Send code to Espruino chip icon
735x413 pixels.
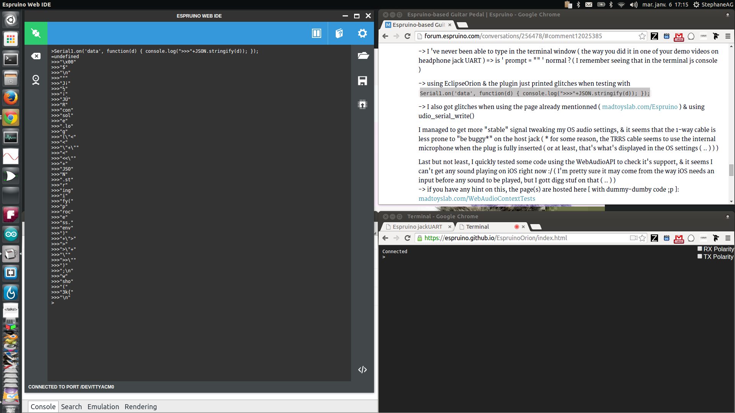363,104
